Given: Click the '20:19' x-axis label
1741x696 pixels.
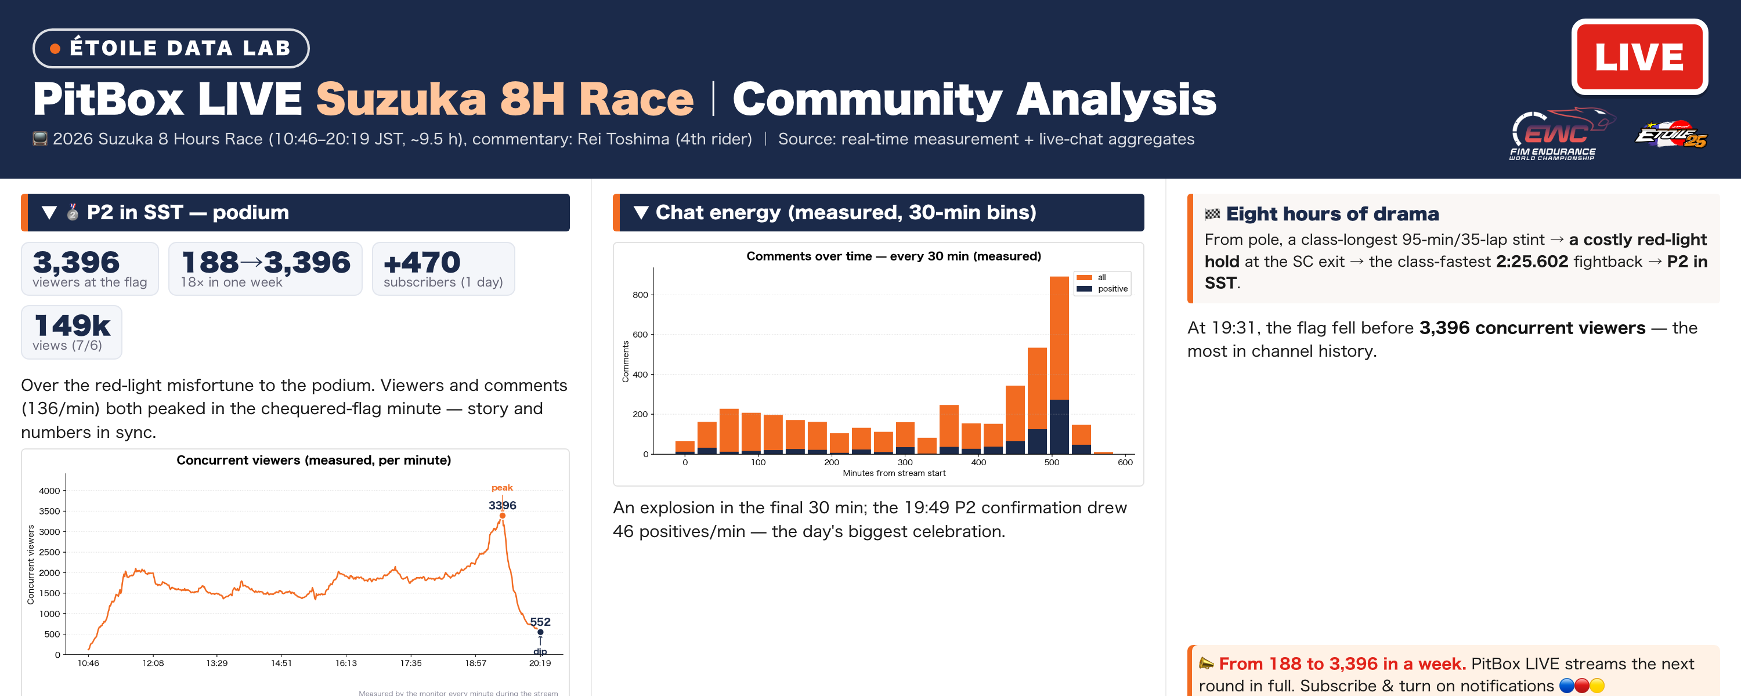Looking at the screenshot, I should pos(540,664).
